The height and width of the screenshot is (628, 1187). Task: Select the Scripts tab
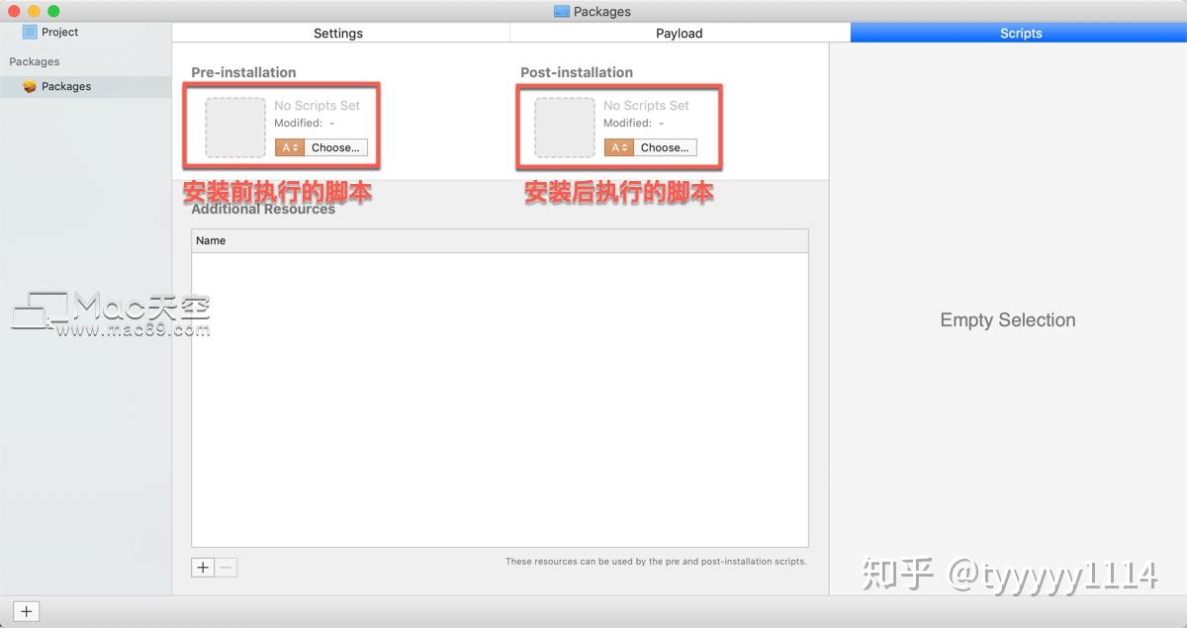[x=1021, y=33]
